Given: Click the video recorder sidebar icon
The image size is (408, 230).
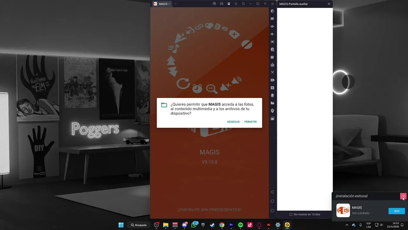Looking at the screenshot, I should coord(273,80).
